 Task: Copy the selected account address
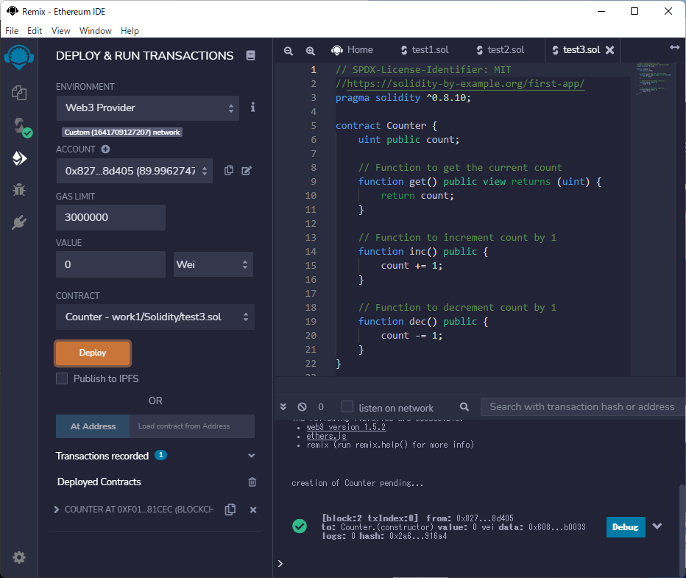coord(229,170)
